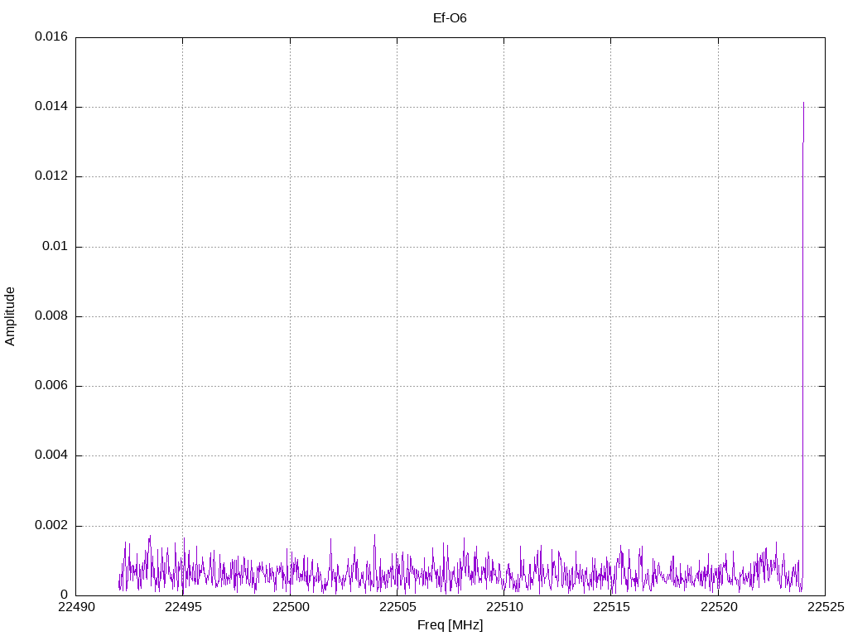848x636 pixels.
Task: Select the 22515 x-axis tick label
Action: coord(610,608)
